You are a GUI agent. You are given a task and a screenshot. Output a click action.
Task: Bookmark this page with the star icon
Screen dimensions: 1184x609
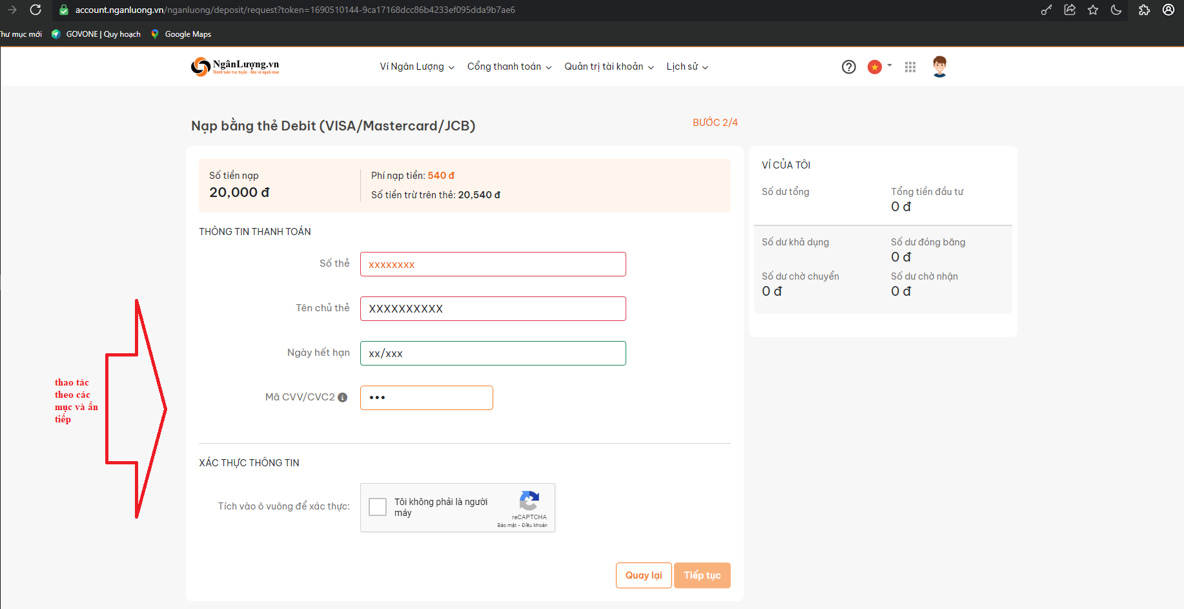pyautogui.click(x=1093, y=10)
